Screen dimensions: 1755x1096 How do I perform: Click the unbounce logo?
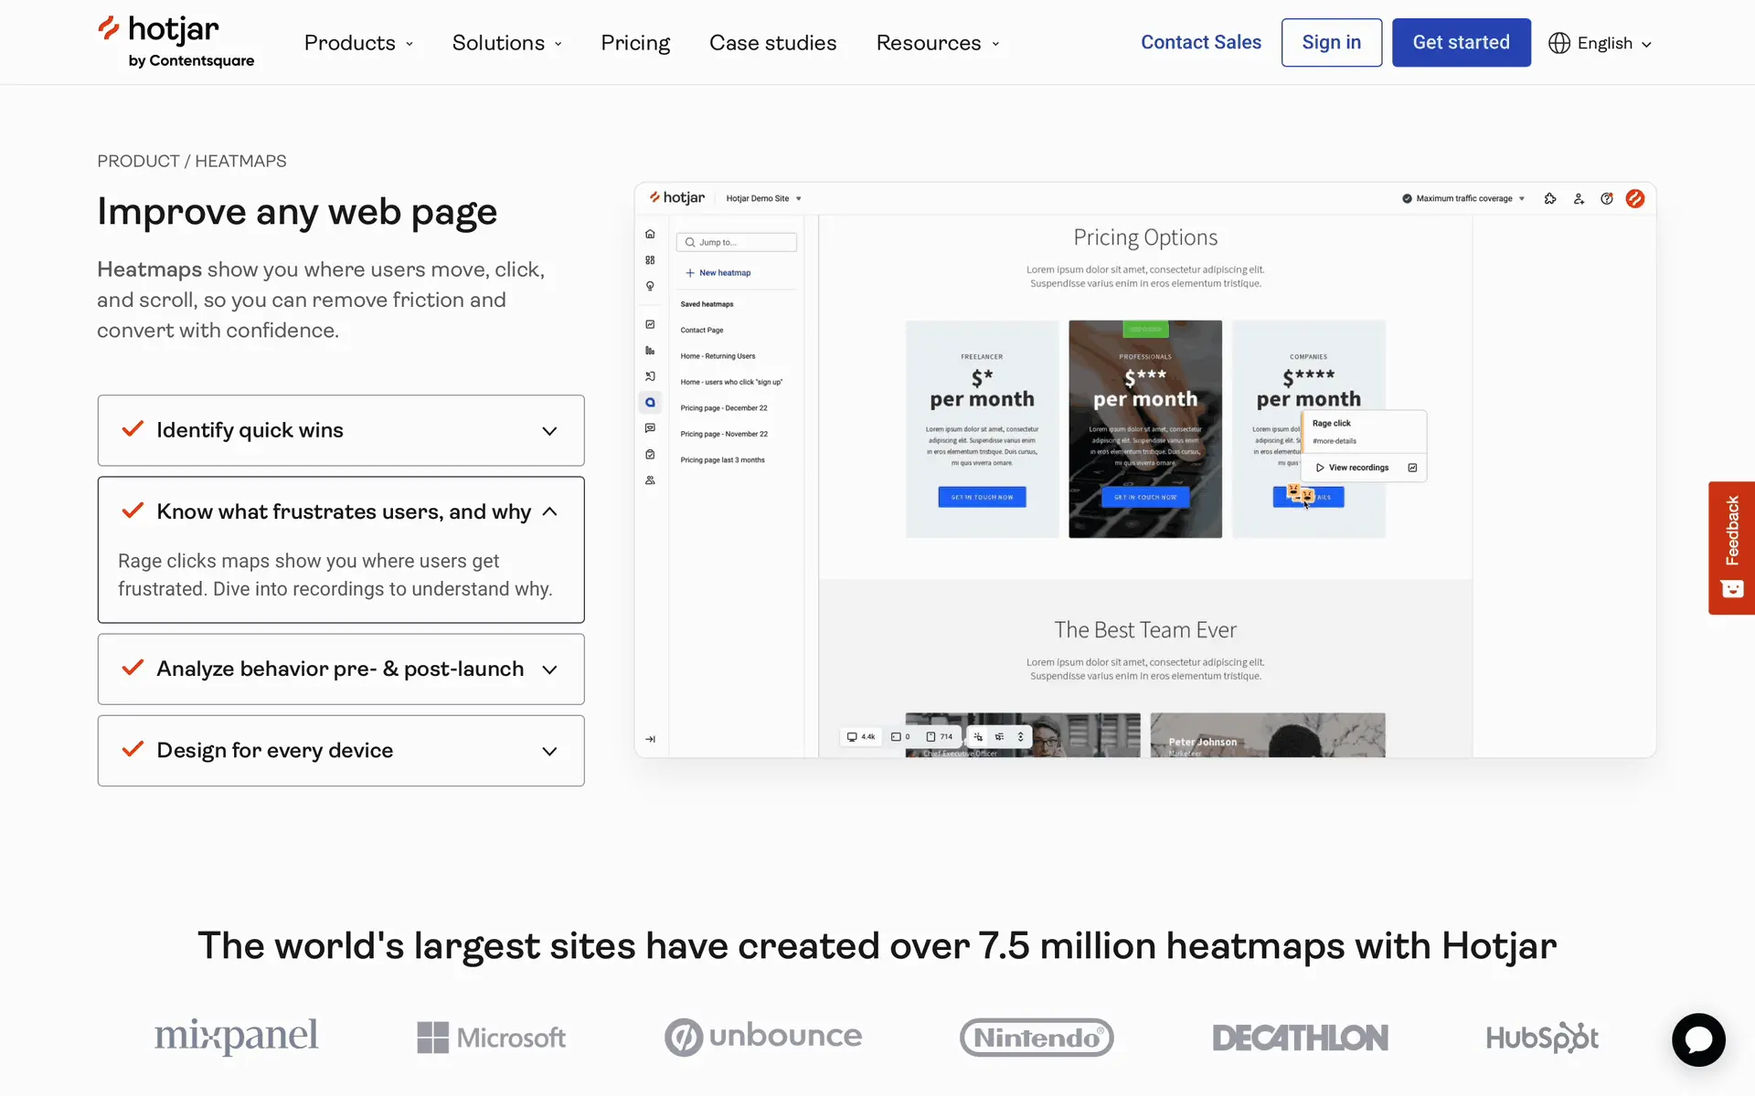point(762,1037)
